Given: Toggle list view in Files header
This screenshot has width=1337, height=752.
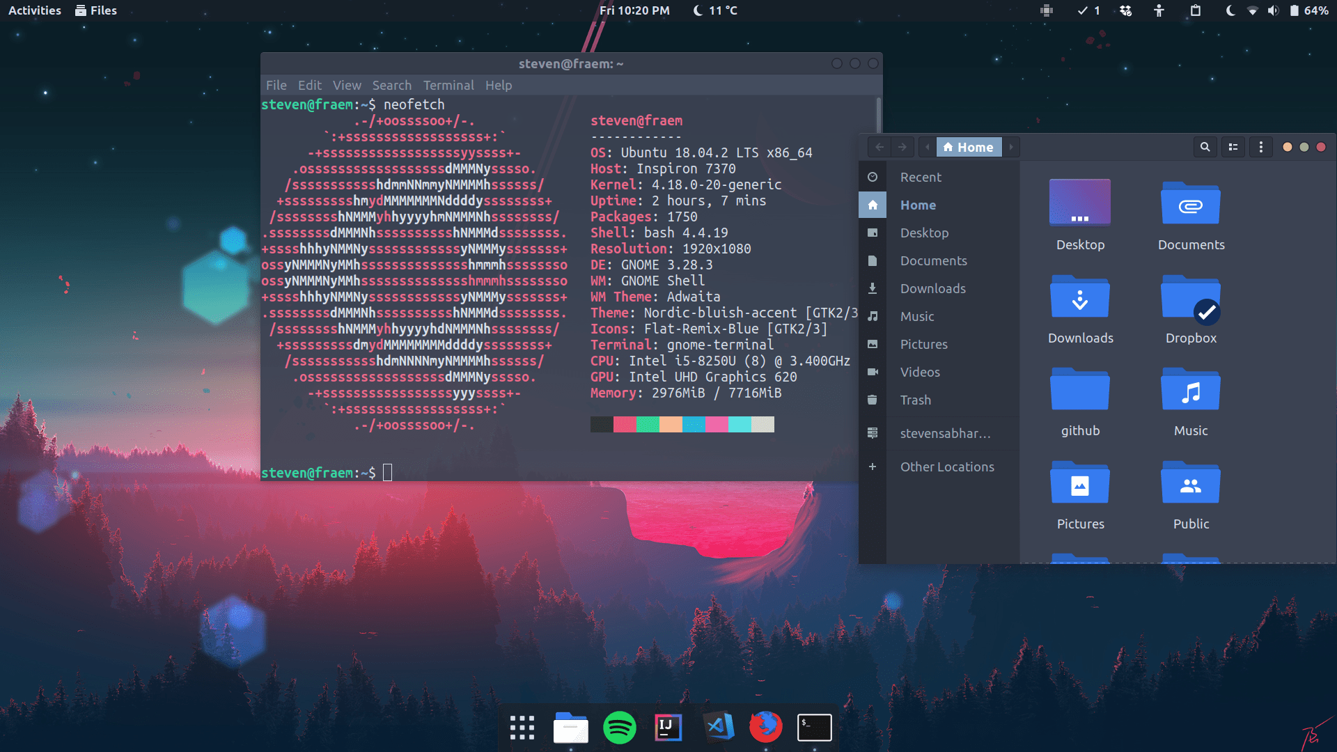Looking at the screenshot, I should [x=1233, y=147].
